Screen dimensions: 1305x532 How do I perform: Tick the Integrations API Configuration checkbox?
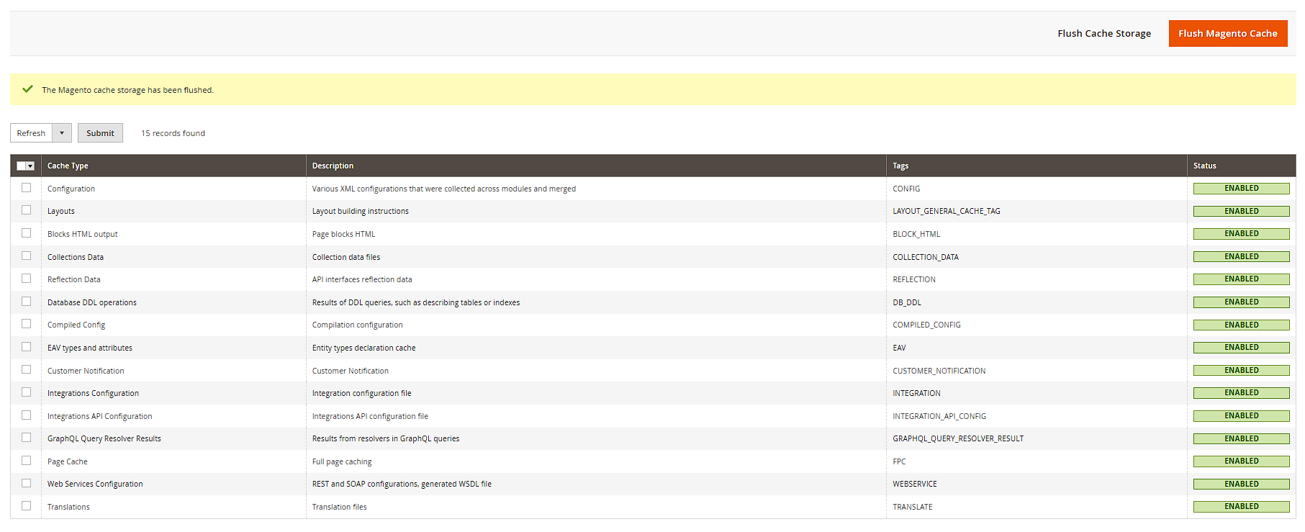pos(27,415)
